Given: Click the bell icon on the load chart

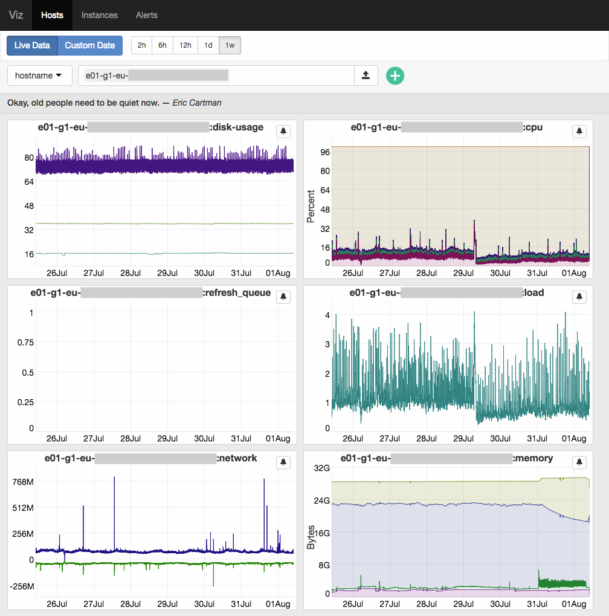Looking at the screenshot, I should (x=579, y=297).
